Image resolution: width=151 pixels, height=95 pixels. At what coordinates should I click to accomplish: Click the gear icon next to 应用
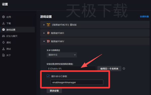point(4,17)
